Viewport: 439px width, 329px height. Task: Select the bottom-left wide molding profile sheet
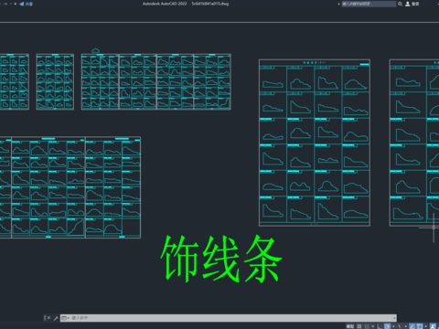(70, 187)
